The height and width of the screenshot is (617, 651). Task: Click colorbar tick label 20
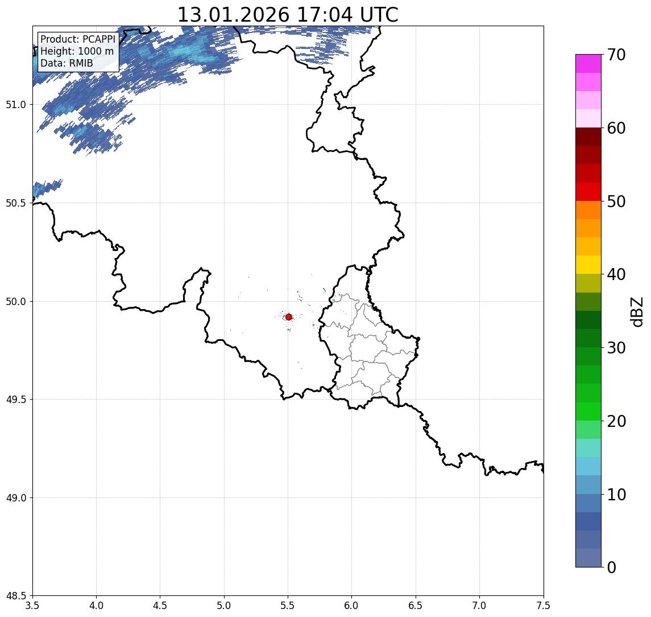[616, 421]
